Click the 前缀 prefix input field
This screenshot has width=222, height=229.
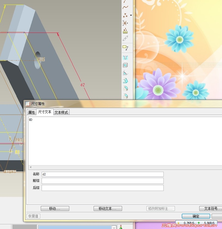[x=103, y=181]
